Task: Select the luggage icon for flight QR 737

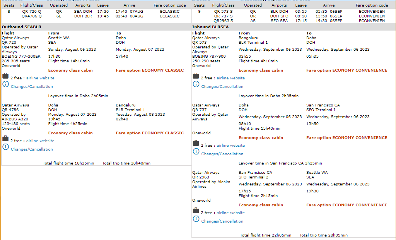Action: pyautogui.click(x=196, y=144)
